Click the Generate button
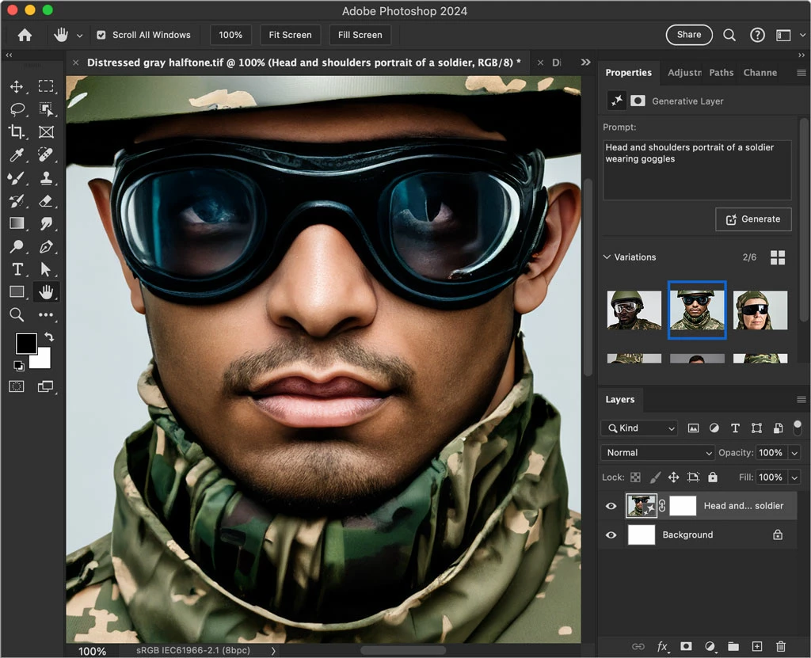811x658 pixels. pos(752,219)
